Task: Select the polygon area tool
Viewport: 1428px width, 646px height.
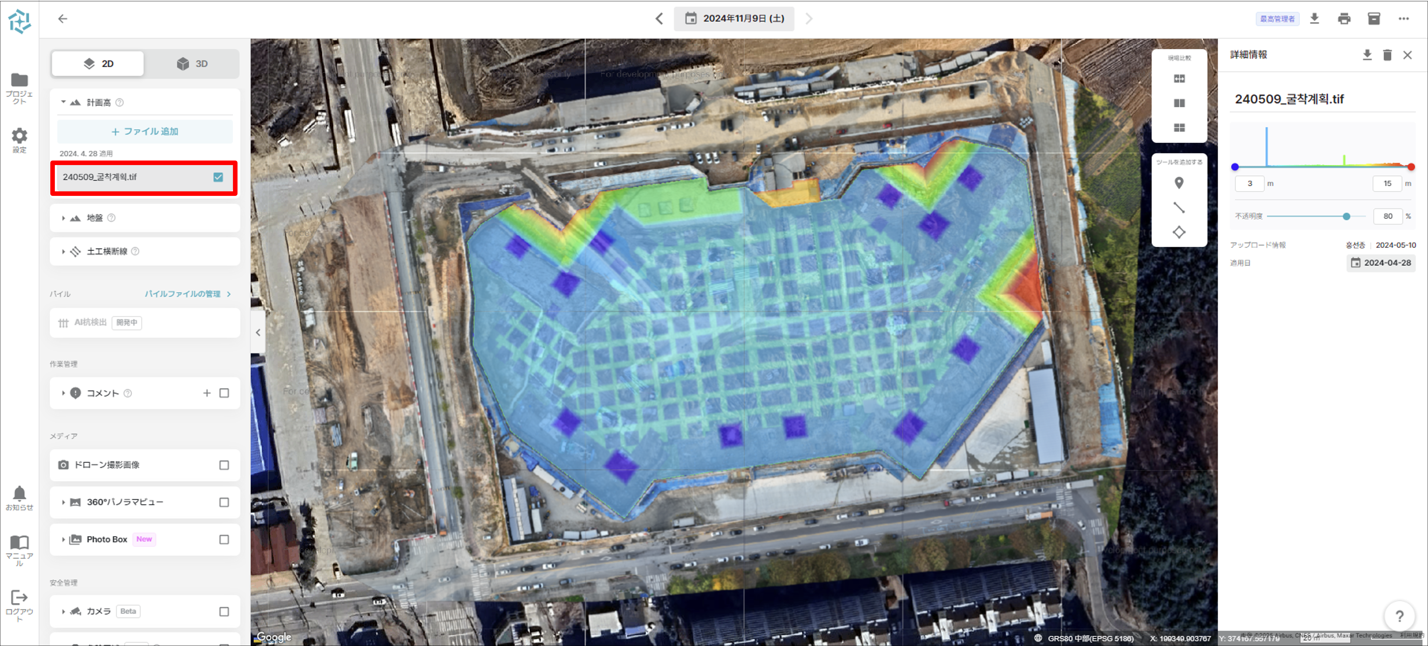Action: tap(1178, 232)
